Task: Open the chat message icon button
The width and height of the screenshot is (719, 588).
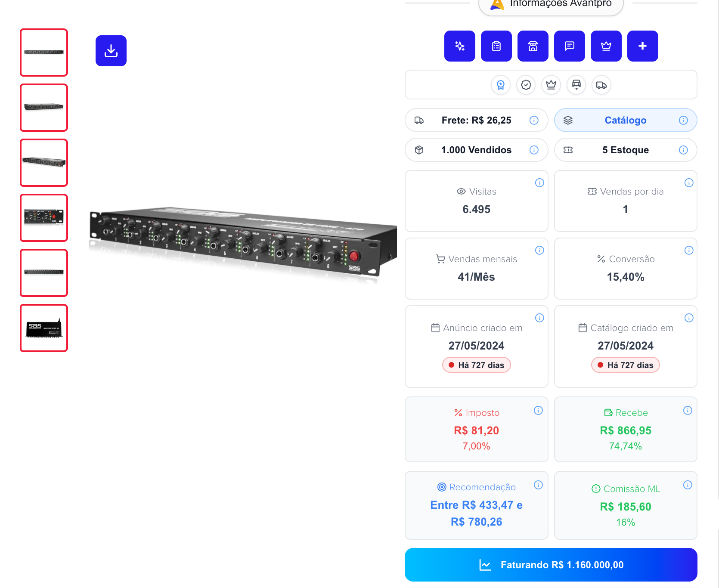Action: pos(570,46)
